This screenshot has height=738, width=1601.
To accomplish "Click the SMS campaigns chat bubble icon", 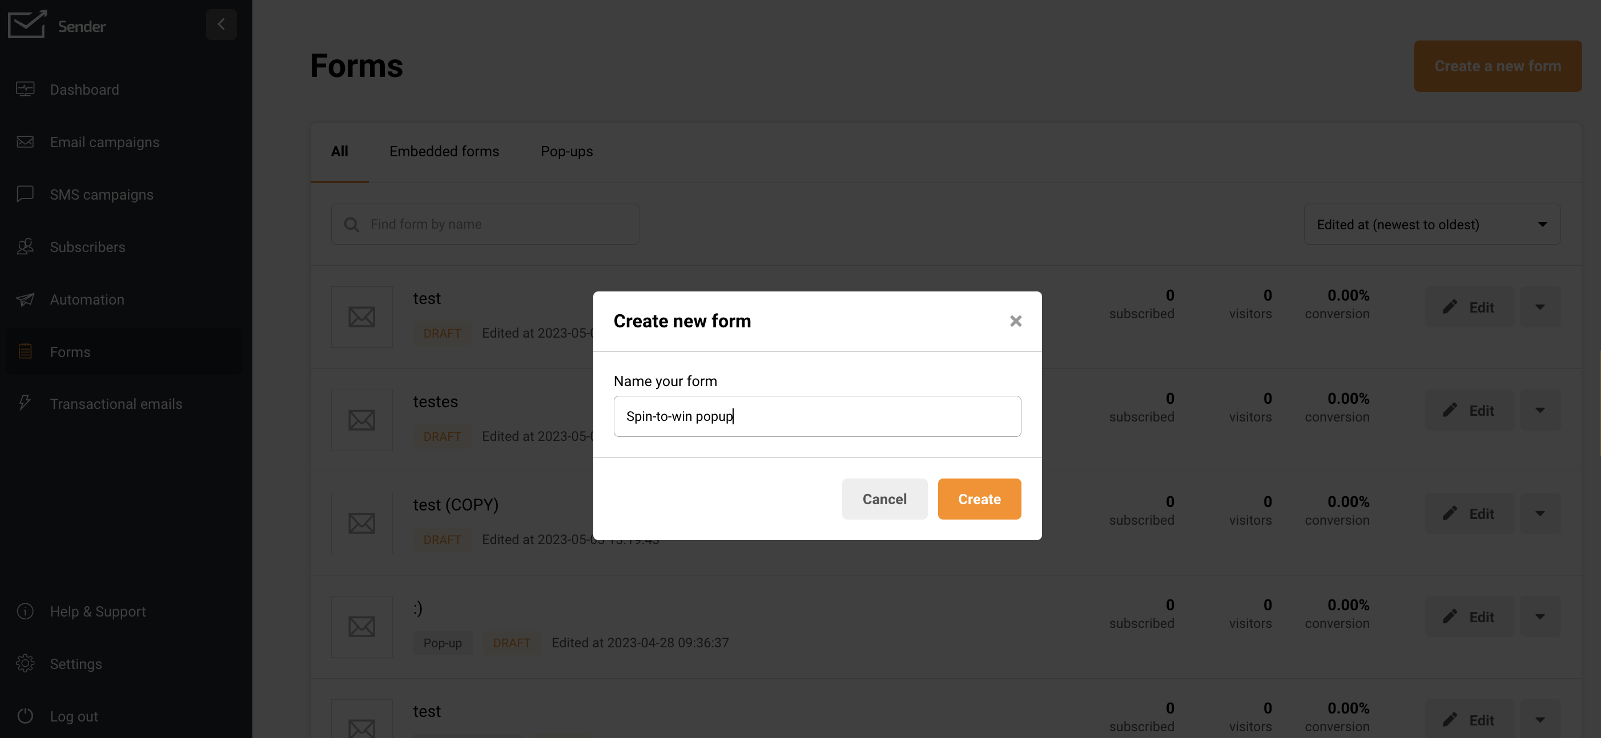I will pyautogui.click(x=26, y=194).
